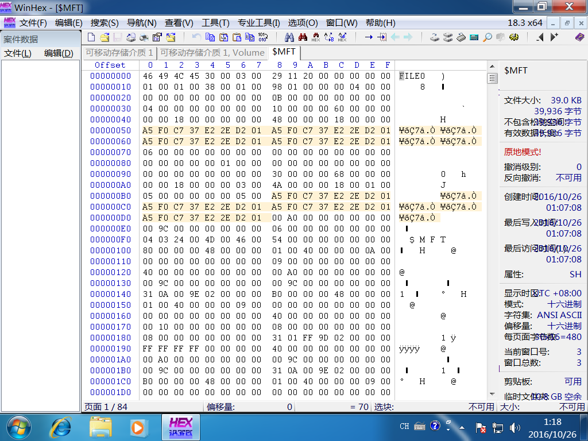
Task: Click the Offset column header
Action: click(x=110, y=65)
